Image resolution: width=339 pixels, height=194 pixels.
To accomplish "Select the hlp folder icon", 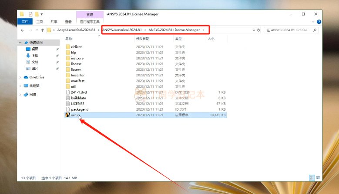I will coord(68,53).
